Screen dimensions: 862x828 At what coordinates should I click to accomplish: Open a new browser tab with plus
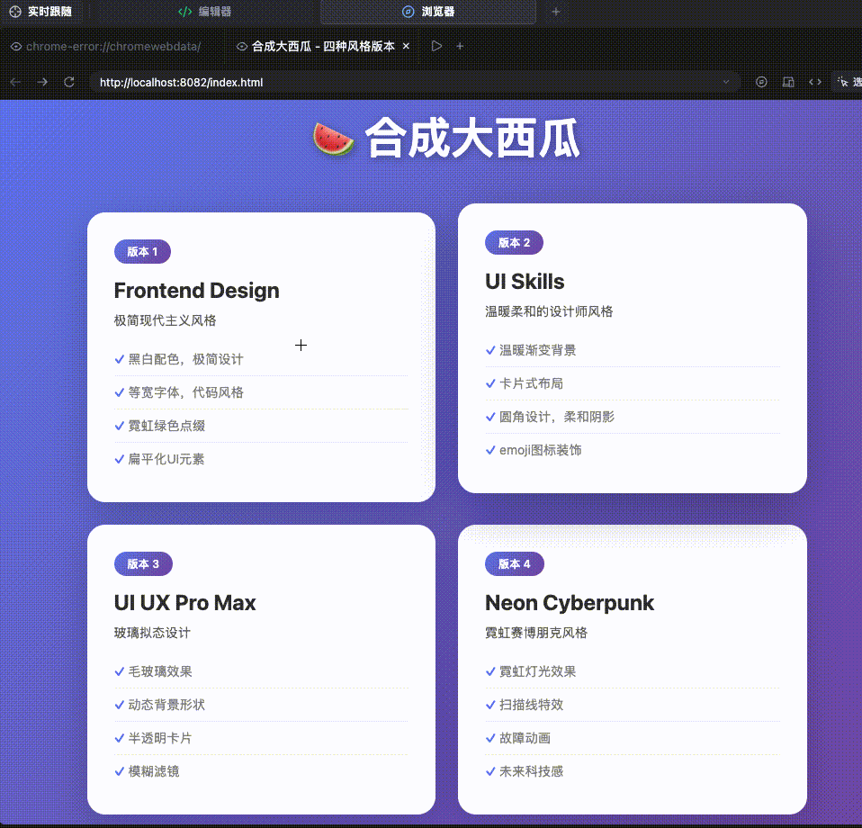coord(460,46)
